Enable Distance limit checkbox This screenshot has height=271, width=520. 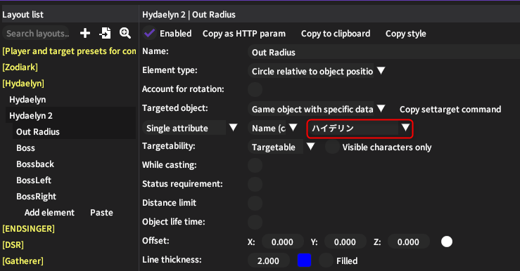255,203
